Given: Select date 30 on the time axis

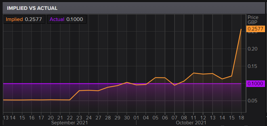Looking at the screenshot, I should (127, 118).
